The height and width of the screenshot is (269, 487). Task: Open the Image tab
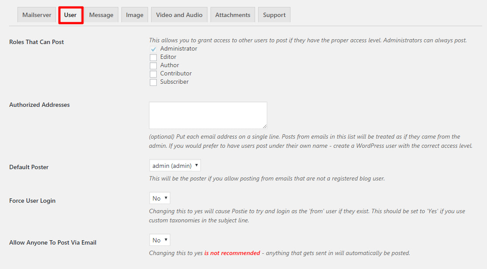pos(135,14)
